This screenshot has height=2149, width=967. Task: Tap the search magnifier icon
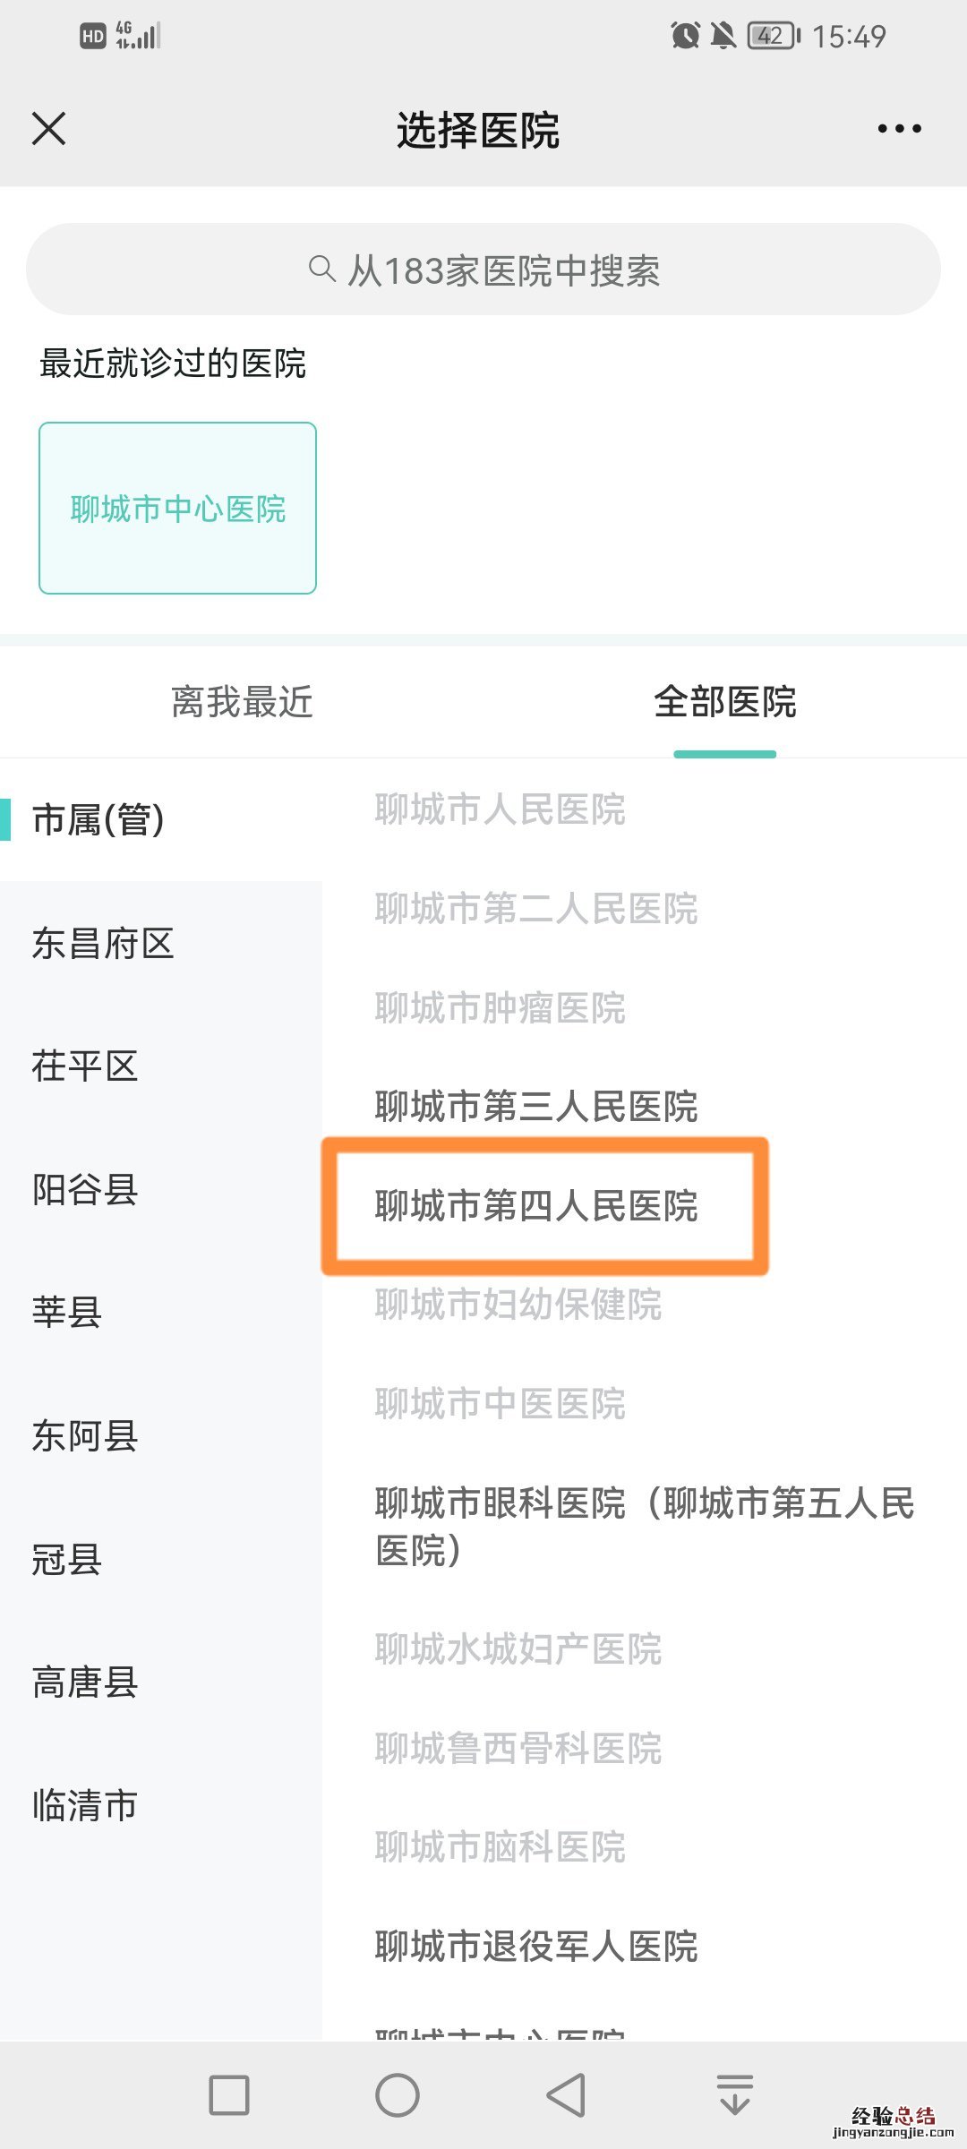[321, 269]
